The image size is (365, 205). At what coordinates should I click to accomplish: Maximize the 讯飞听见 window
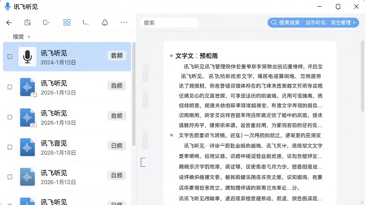[x=338, y=7]
